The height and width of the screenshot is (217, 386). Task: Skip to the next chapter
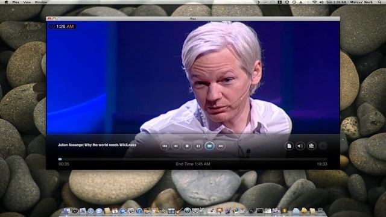(221, 146)
